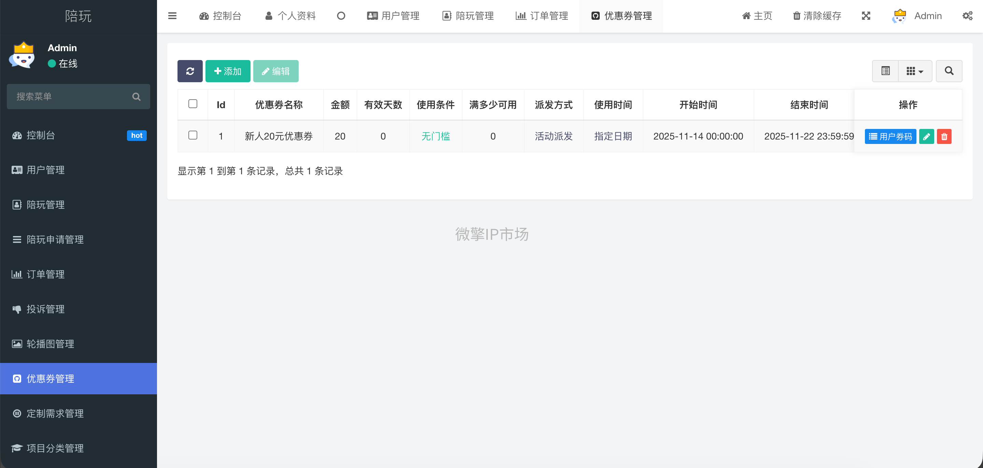Switch to the 个人资料 tab
The height and width of the screenshot is (468, 983).
[290, 16]
